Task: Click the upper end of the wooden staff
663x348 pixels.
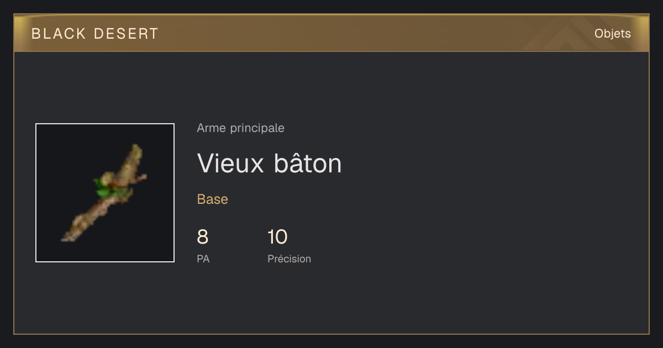Action: 135,151
